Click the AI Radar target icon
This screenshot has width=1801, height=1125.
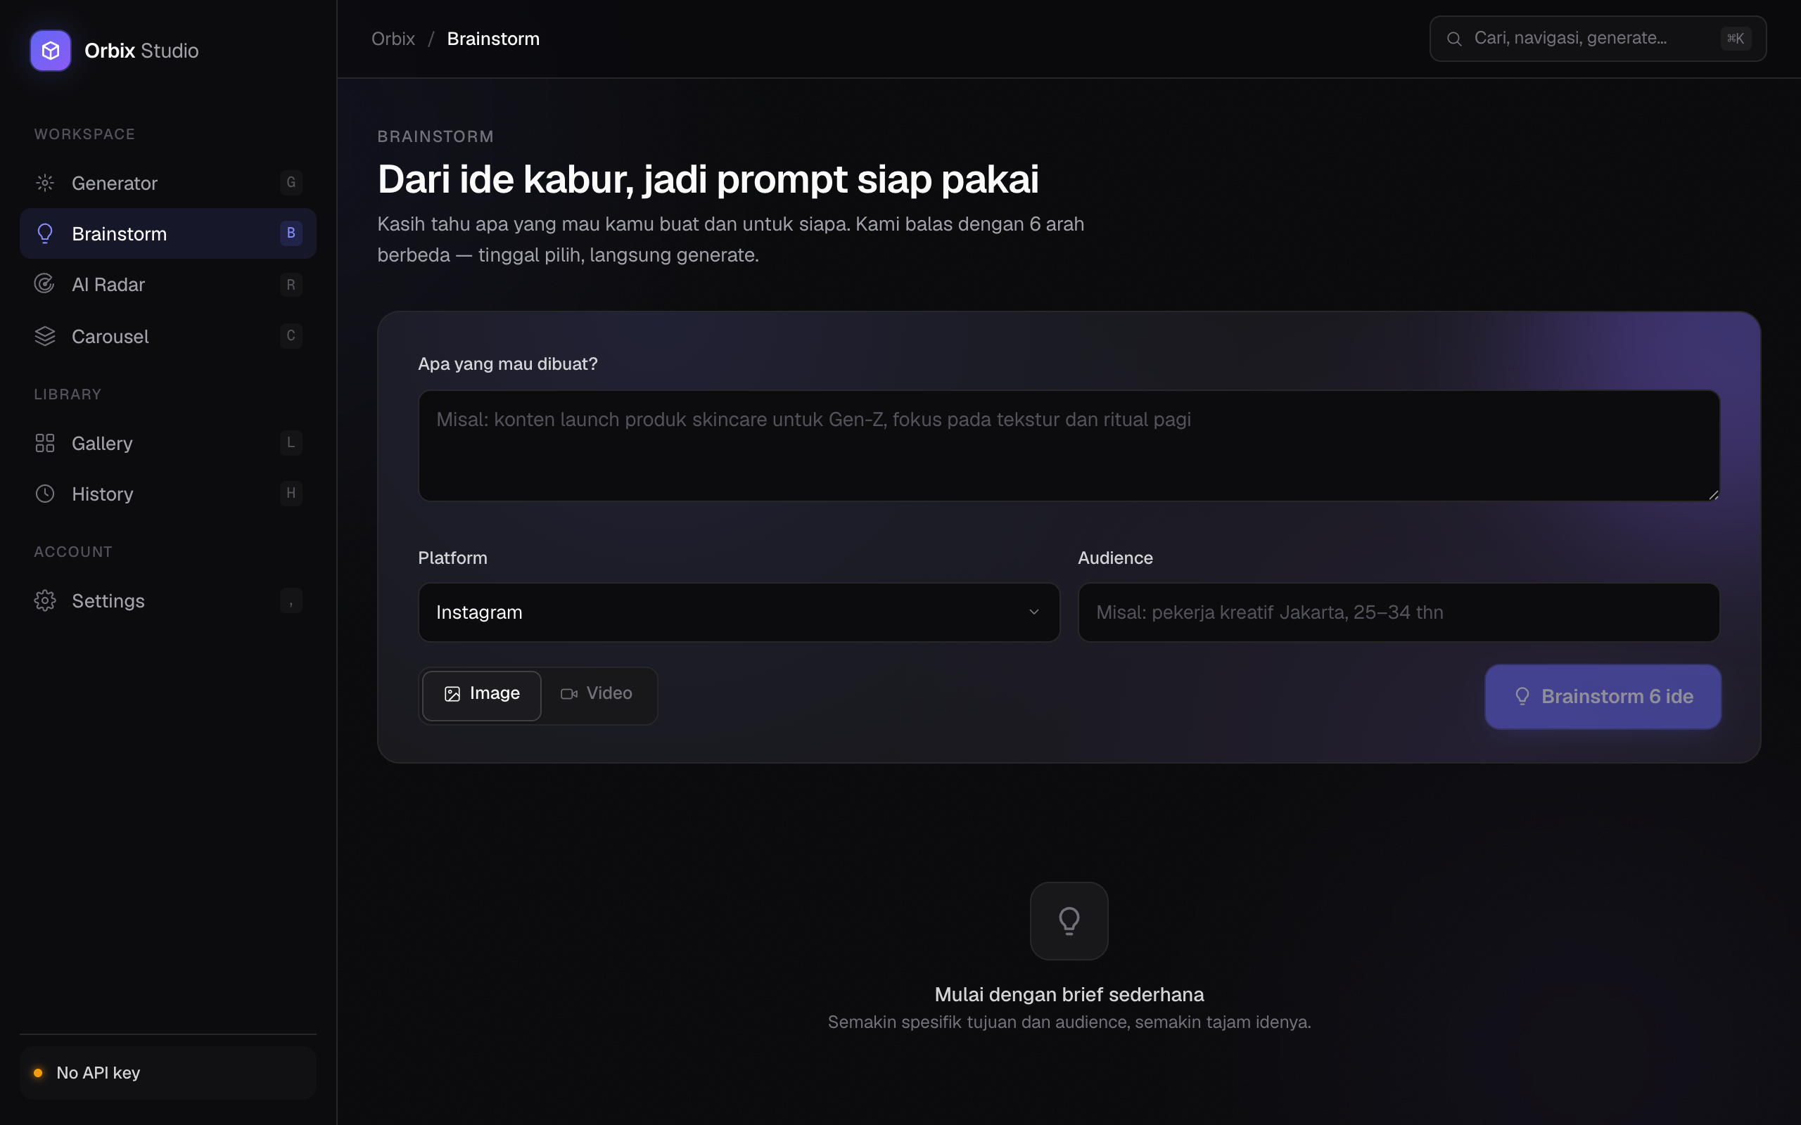44,284
